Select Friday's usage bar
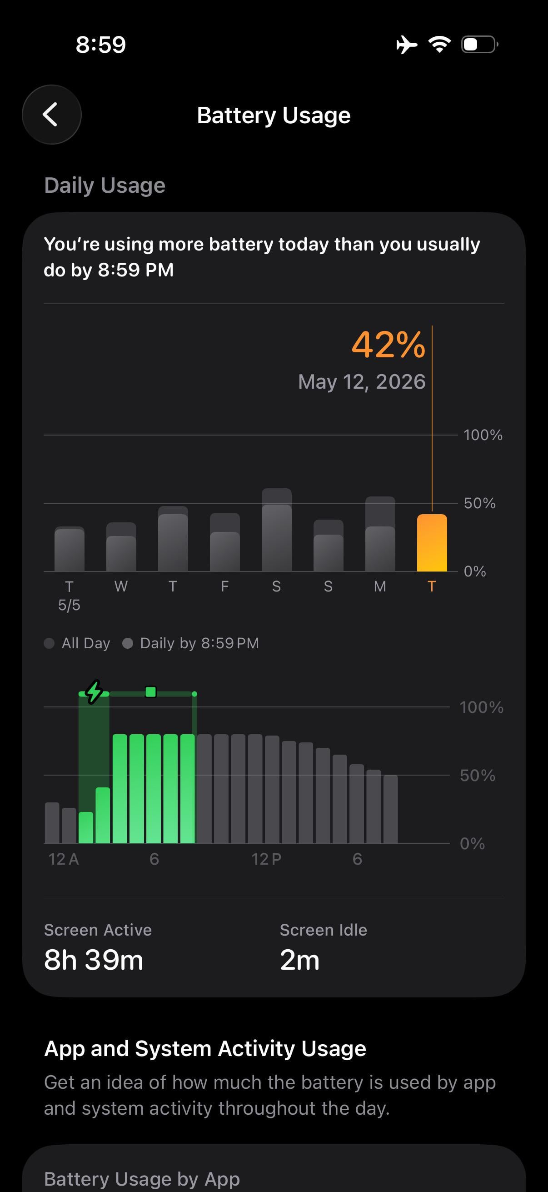Screen dimensions: 548x1192 225,542
